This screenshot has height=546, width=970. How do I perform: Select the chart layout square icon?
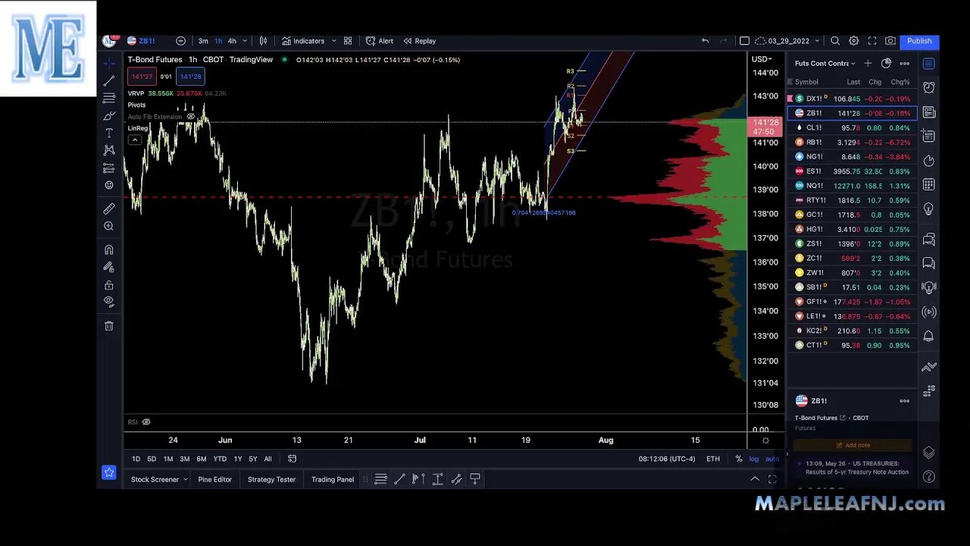coord(744,41)
